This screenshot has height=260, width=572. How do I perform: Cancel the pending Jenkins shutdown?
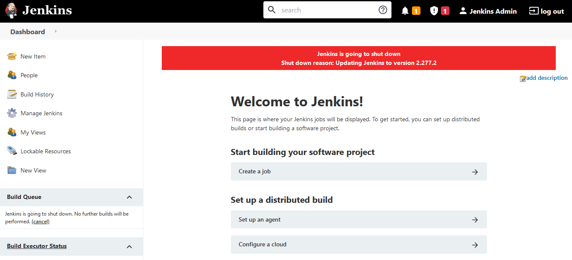(x=41, y=222)
